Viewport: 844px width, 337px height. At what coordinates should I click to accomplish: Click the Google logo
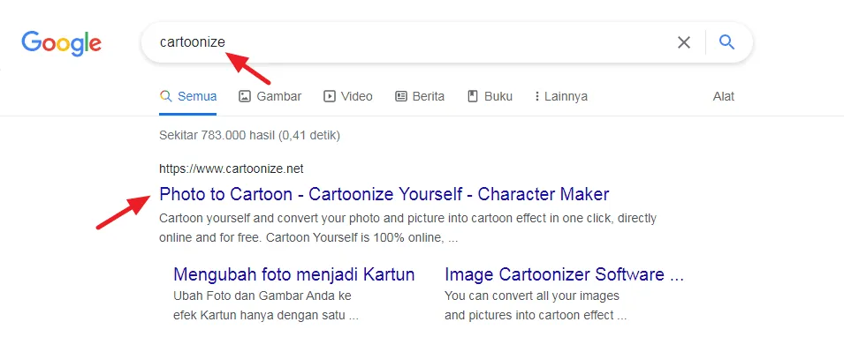click(61, 43)
